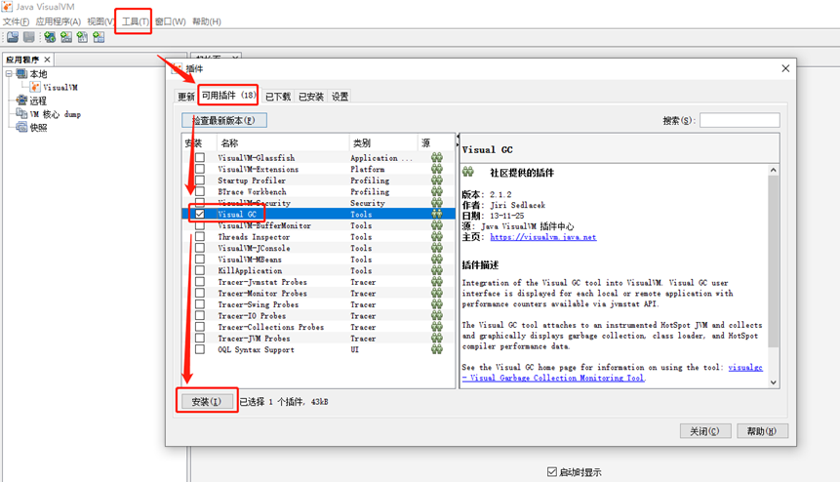Select the VisualVM-Security row

318,202
